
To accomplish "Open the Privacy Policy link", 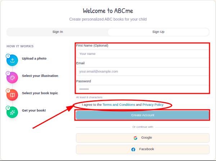I will coord(153,105).
